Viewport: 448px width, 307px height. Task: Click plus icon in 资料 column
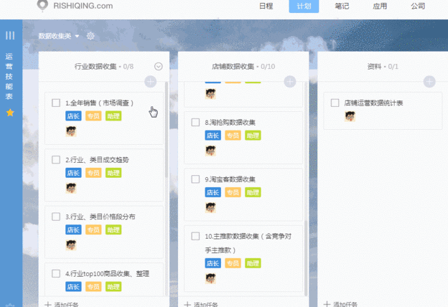pos(429,81)
